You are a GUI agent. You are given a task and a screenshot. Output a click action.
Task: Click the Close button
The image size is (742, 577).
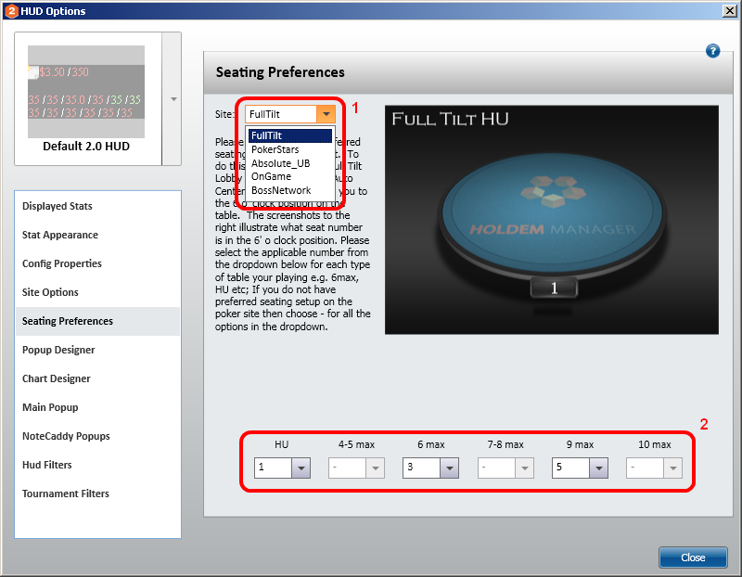pyautogui.click(x=693, y=558)
